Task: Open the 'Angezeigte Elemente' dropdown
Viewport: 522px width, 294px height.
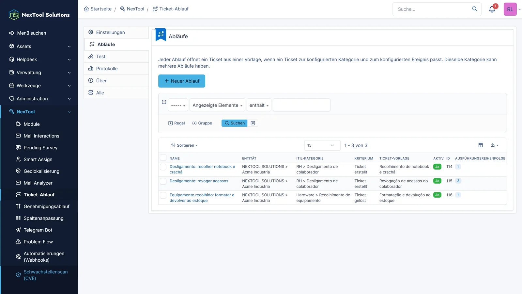Action: click(x=217, y=105)
